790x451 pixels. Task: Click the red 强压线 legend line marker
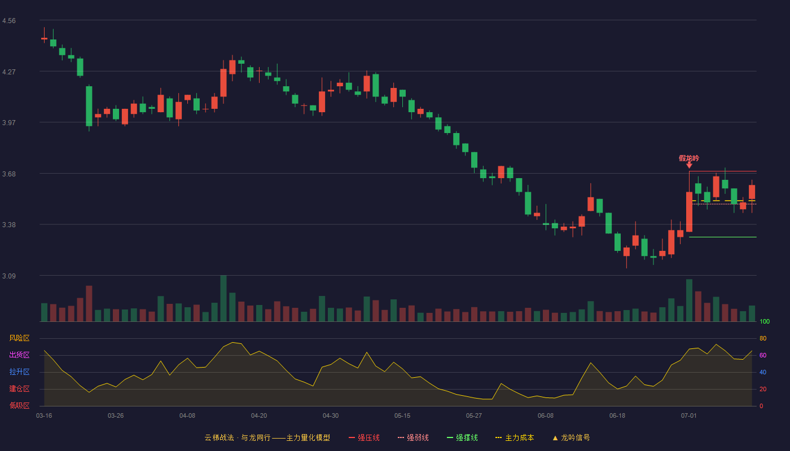click(x=352, y=437)
